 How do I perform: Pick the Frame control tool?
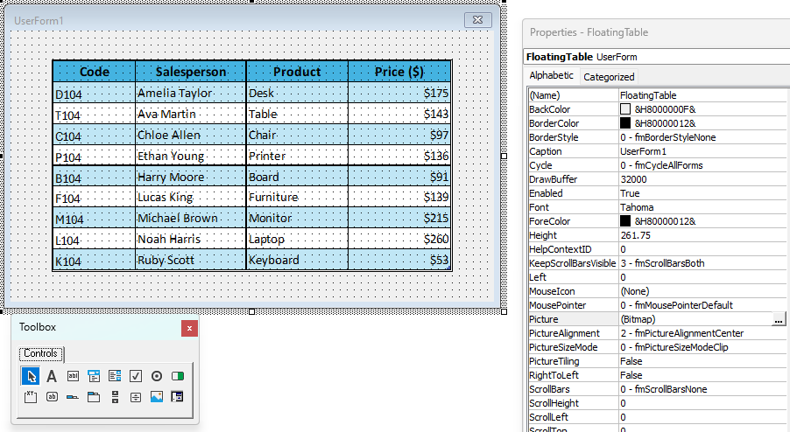(31, 397)
